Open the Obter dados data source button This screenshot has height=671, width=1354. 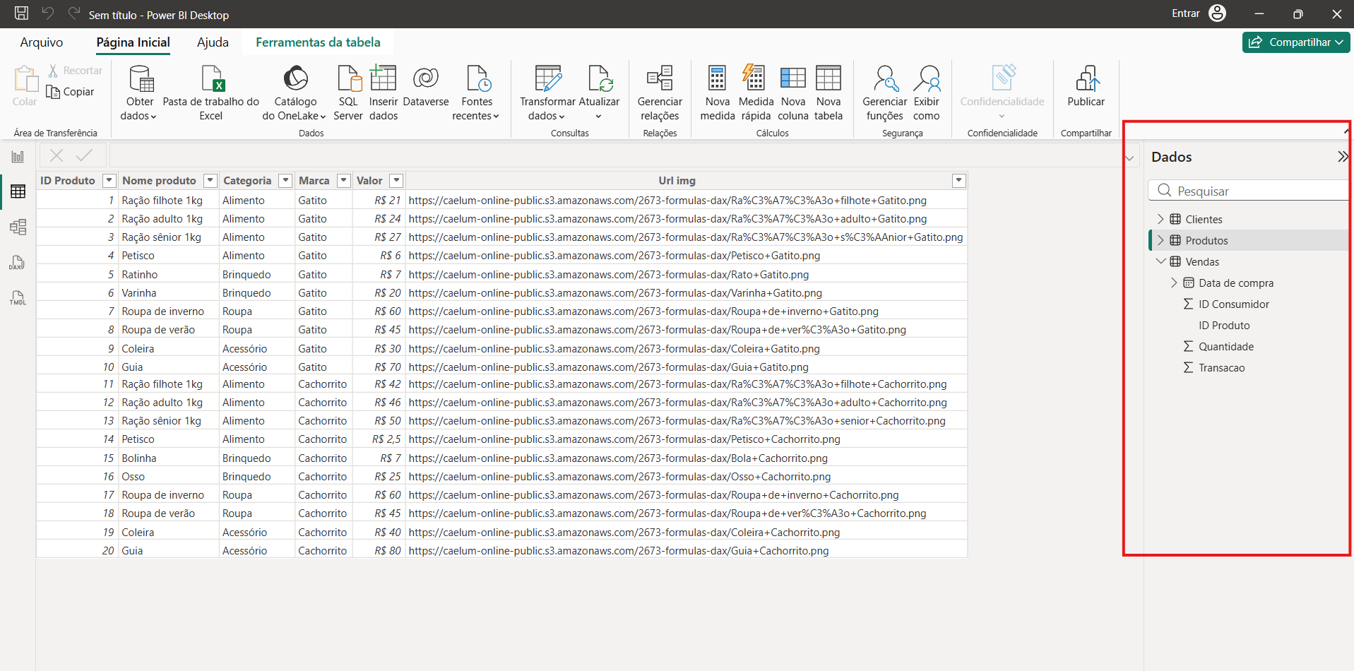140,93
